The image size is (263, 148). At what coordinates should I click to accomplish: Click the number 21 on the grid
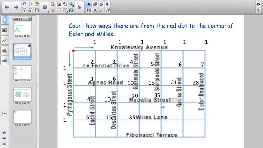[x=174, y=82]
